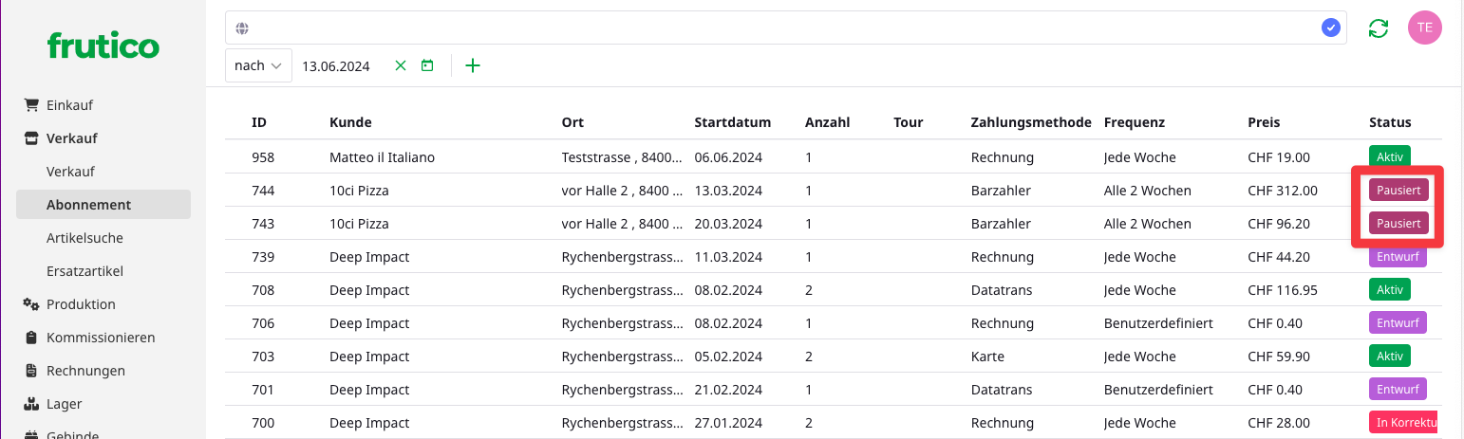Open the calendar date picker icon

pos(427,65)
